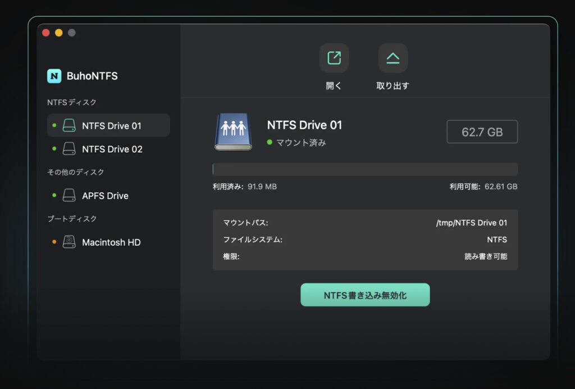The width and height of the screenshot is (575, 389).
Task: Click the yellow minimize window button
Action: 59,33
